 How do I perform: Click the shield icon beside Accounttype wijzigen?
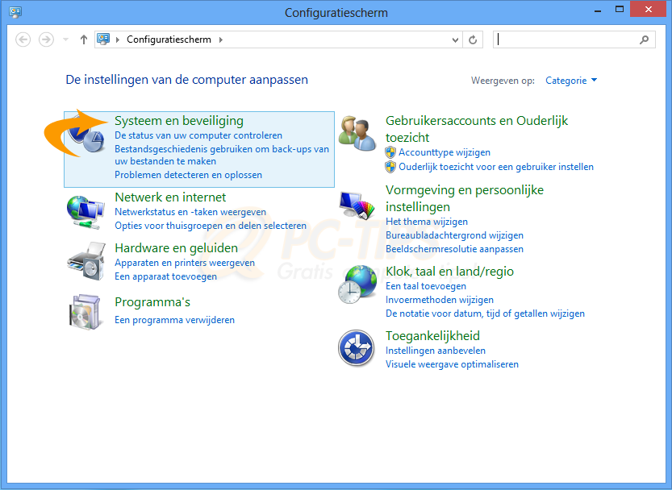(x=390, y=152)
